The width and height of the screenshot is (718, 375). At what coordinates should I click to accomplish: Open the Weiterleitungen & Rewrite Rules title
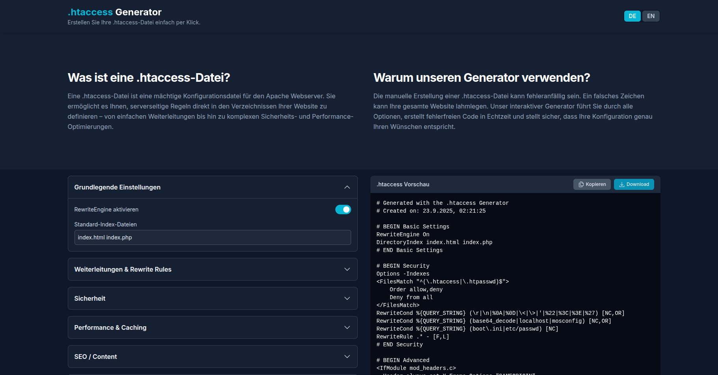coord(123,269)
